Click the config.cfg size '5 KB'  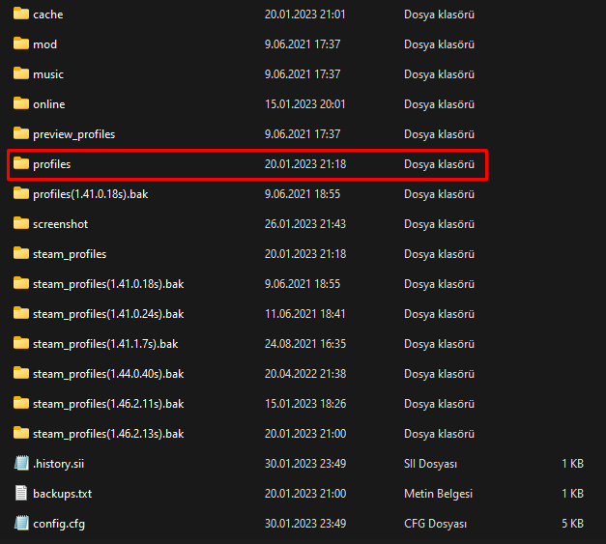click(x=572, y=523)
